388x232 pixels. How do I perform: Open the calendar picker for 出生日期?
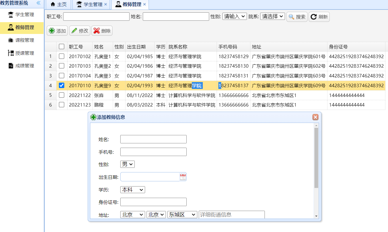pyautogui.click(x=183, y=176)
